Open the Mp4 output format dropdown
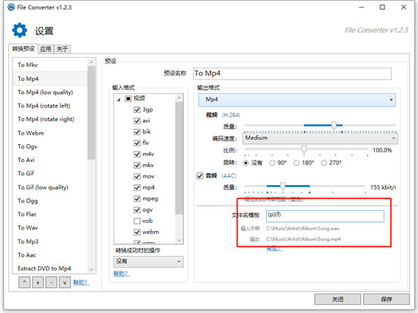Viewport: 418px width, 313px height. point(297,99)
